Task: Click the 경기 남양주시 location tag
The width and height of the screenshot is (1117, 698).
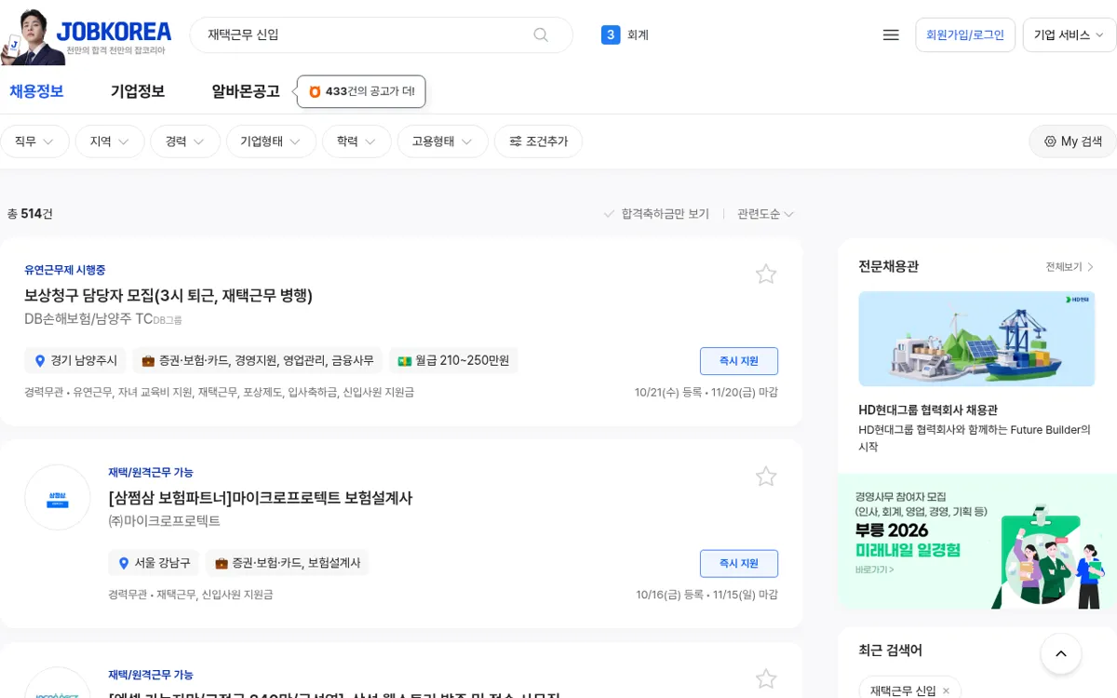Action: point(76,360)
